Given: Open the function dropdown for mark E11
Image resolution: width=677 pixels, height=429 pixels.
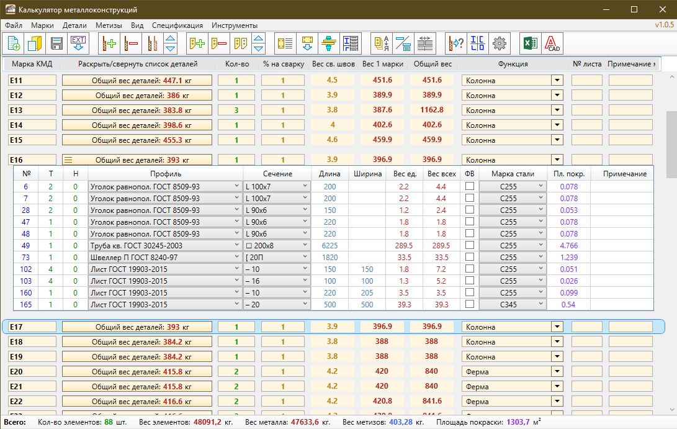Looking at the screenshot, I should [557, 80].
